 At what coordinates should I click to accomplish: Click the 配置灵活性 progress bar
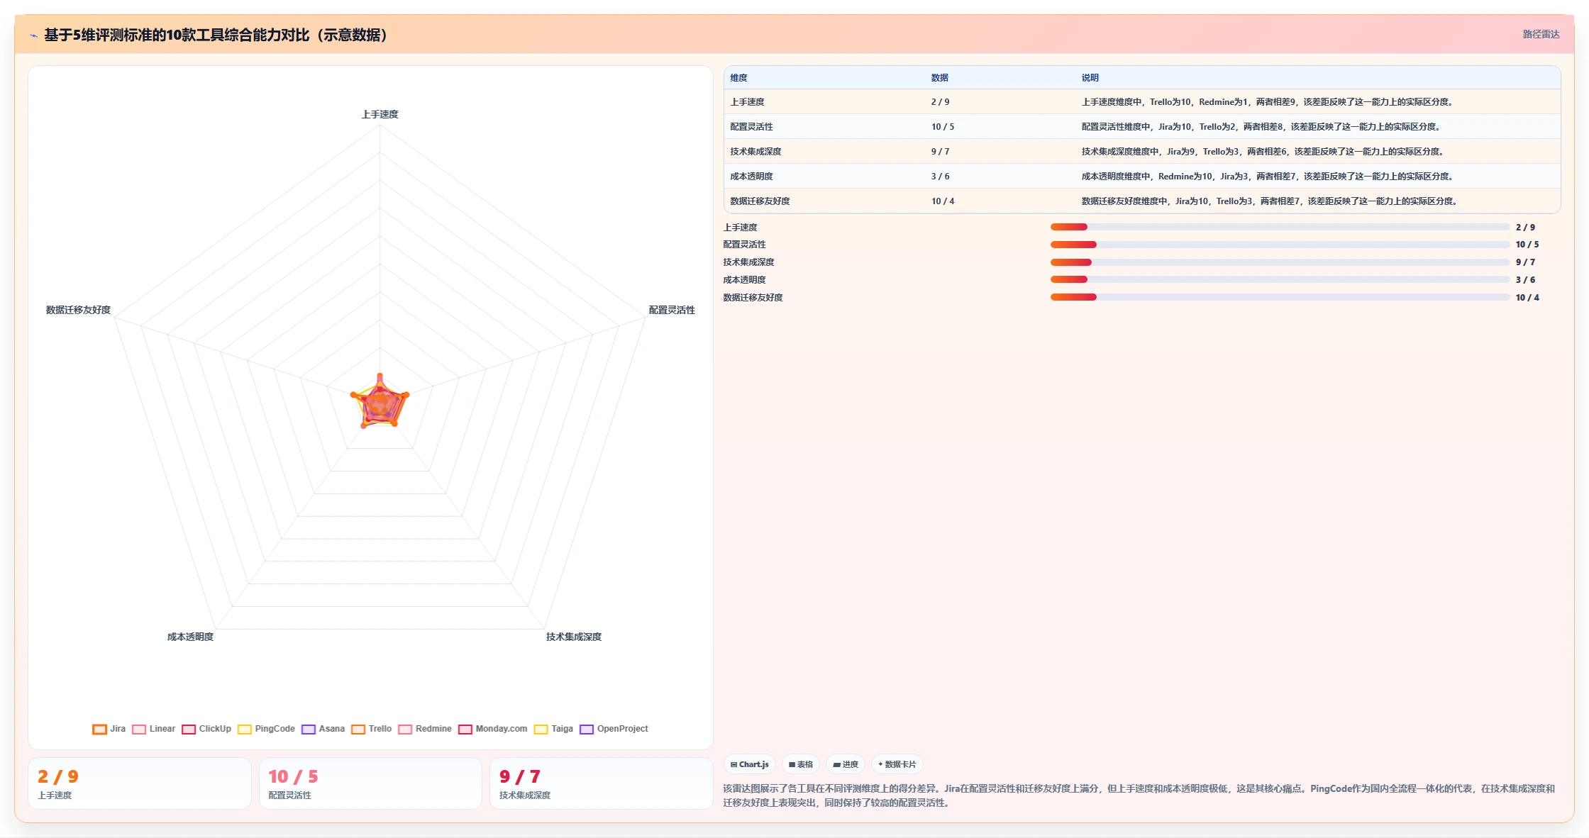coord(1280,245)
